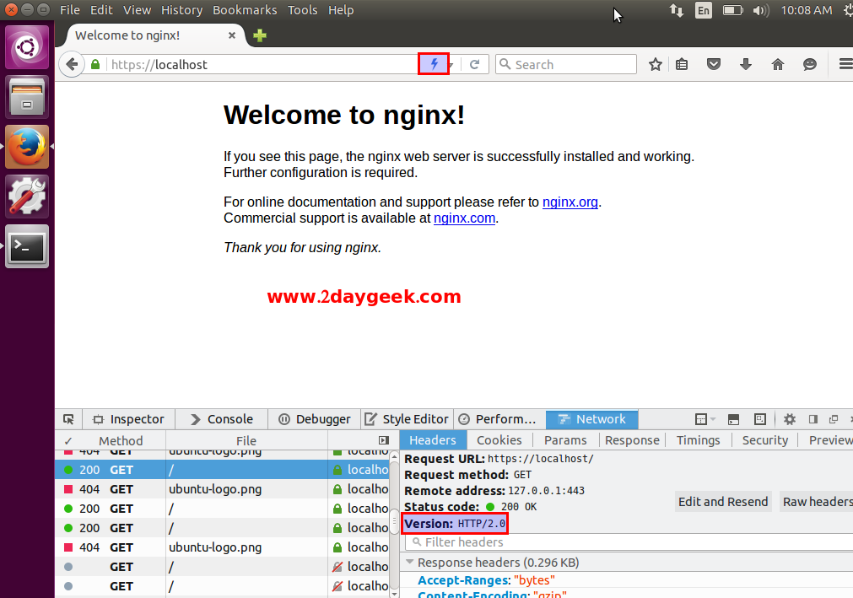Image resolution: width=853 pixels, height=598 pixels.
Task: Switch to the Console panel
Action: (222, 419)
